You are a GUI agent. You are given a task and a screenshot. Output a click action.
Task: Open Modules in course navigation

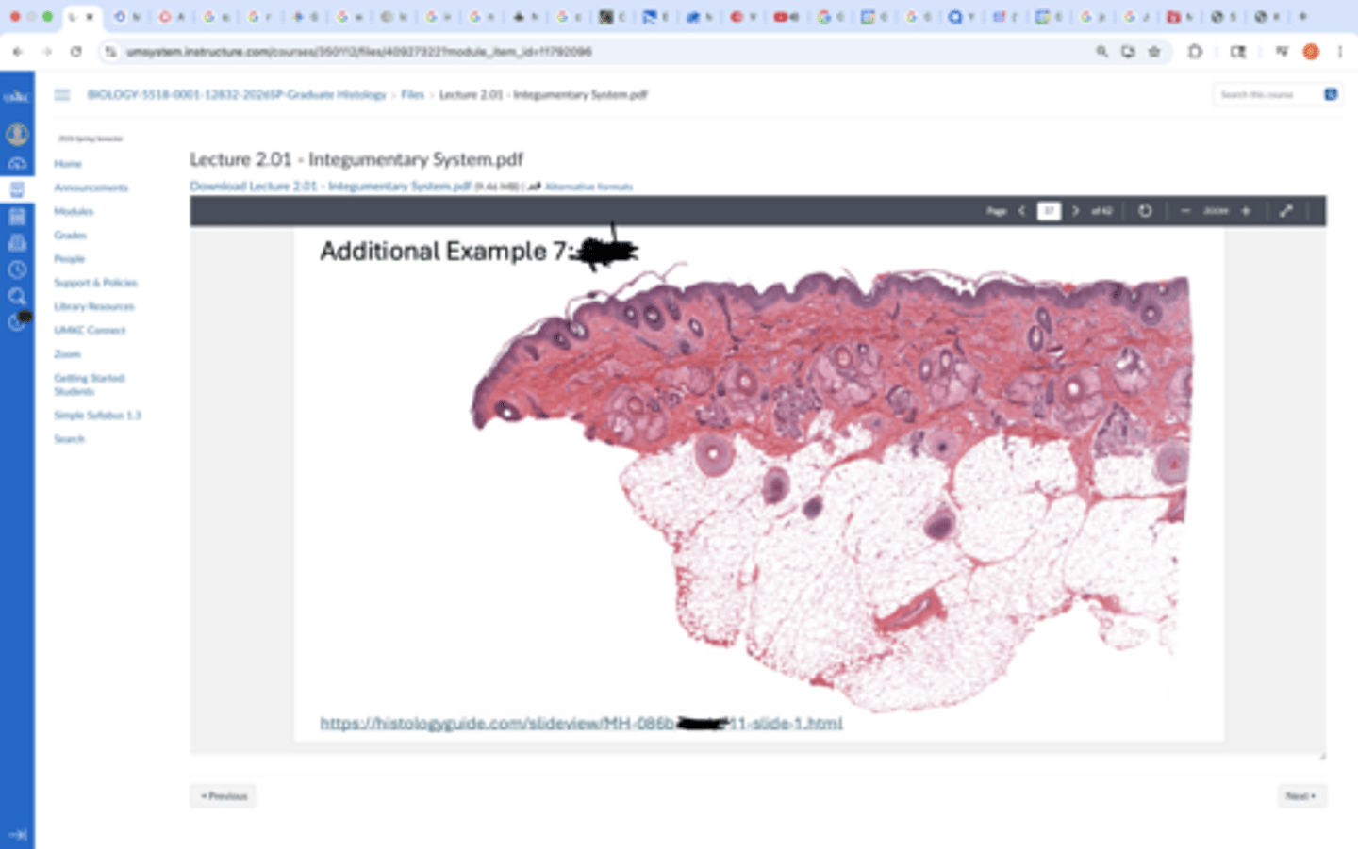click(x=74, y=211)
